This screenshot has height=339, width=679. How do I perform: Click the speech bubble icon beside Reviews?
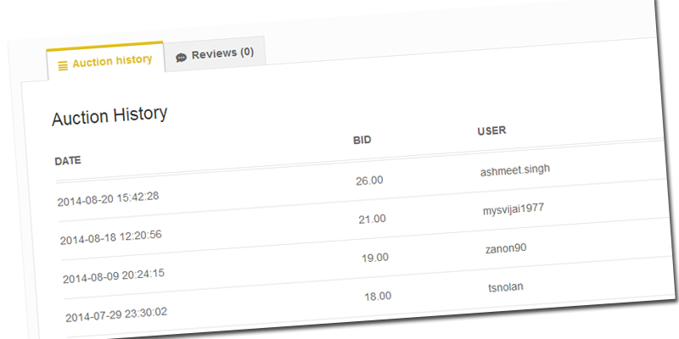(181, 57)
